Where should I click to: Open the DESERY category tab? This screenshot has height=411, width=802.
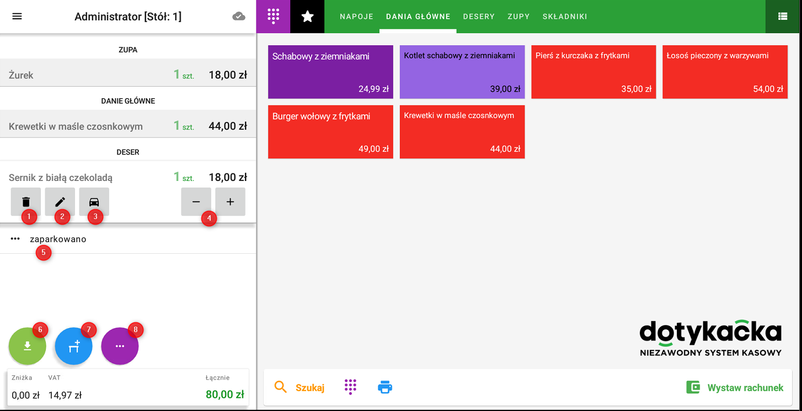coord(479,17)
